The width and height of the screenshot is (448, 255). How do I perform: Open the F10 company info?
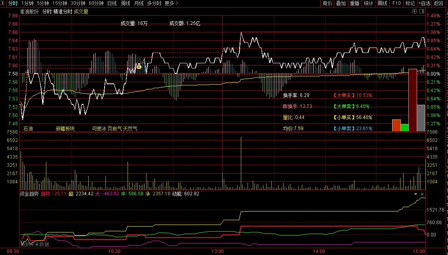397,4
